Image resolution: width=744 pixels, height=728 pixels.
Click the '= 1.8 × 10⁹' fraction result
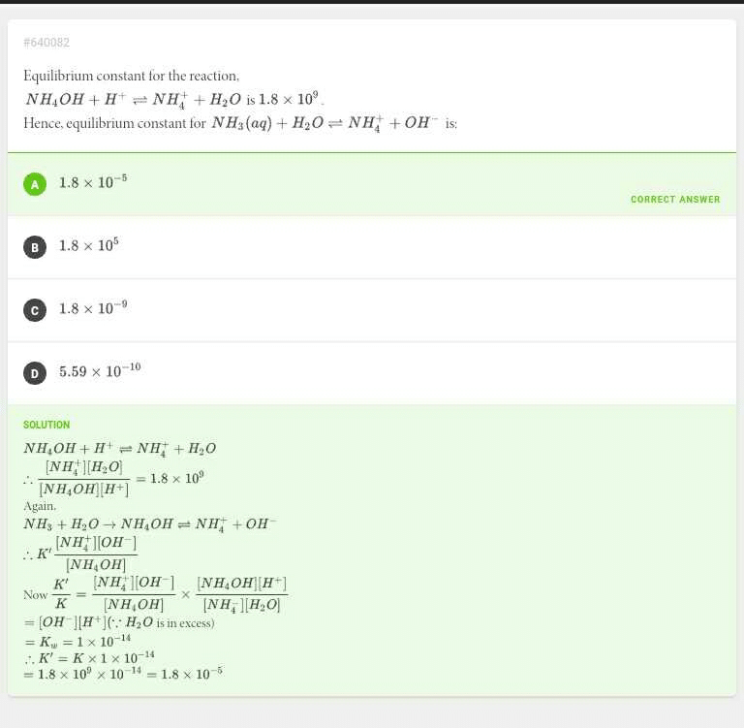coord(170,478)
